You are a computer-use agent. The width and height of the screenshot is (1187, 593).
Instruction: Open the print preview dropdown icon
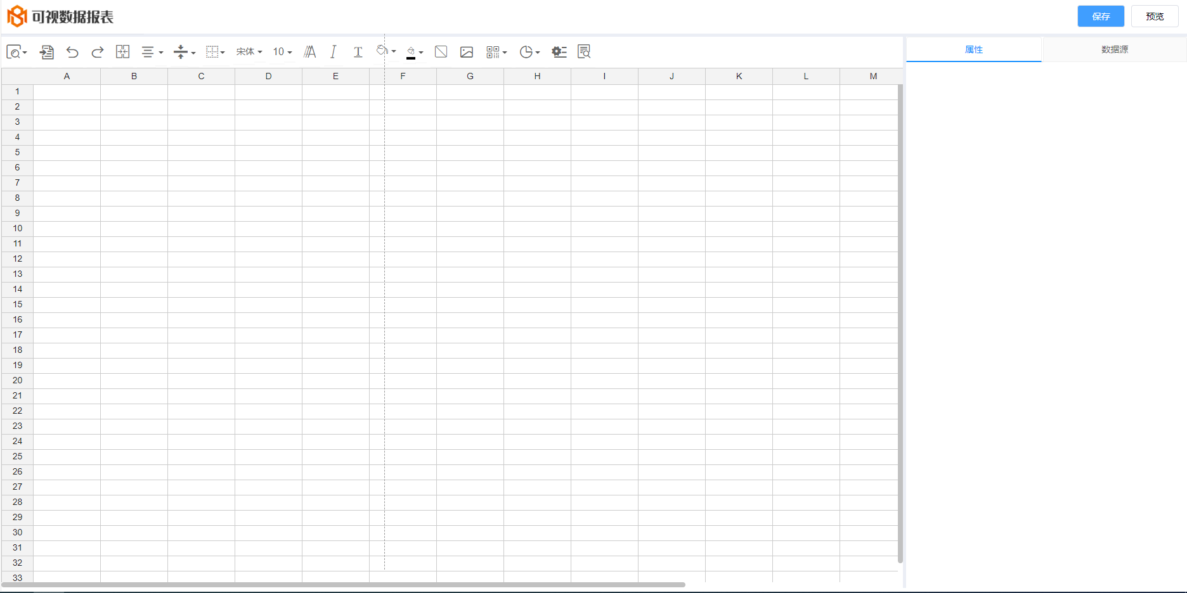click(16, 52)
